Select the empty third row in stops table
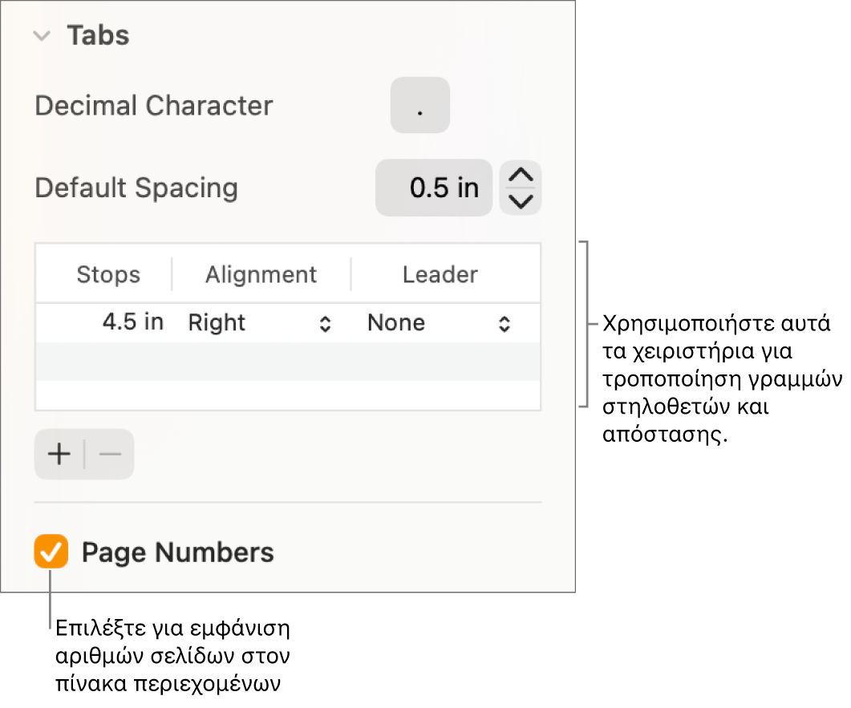 click(x=288, y=394)
